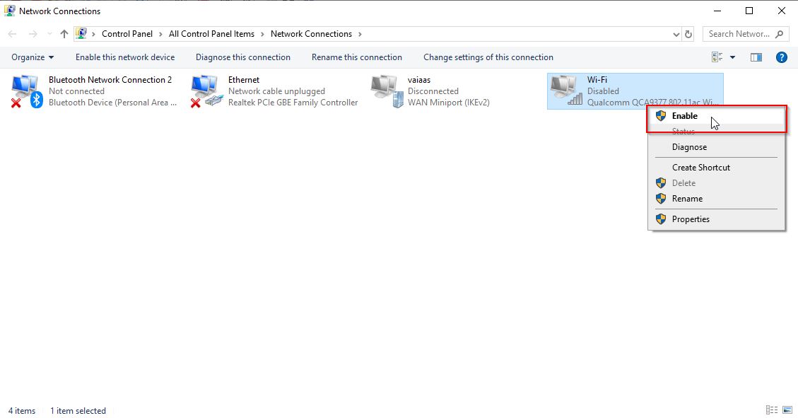Screen dimensions: 798x418
Task: Click Rename this connection
Action: coord(356,57)
